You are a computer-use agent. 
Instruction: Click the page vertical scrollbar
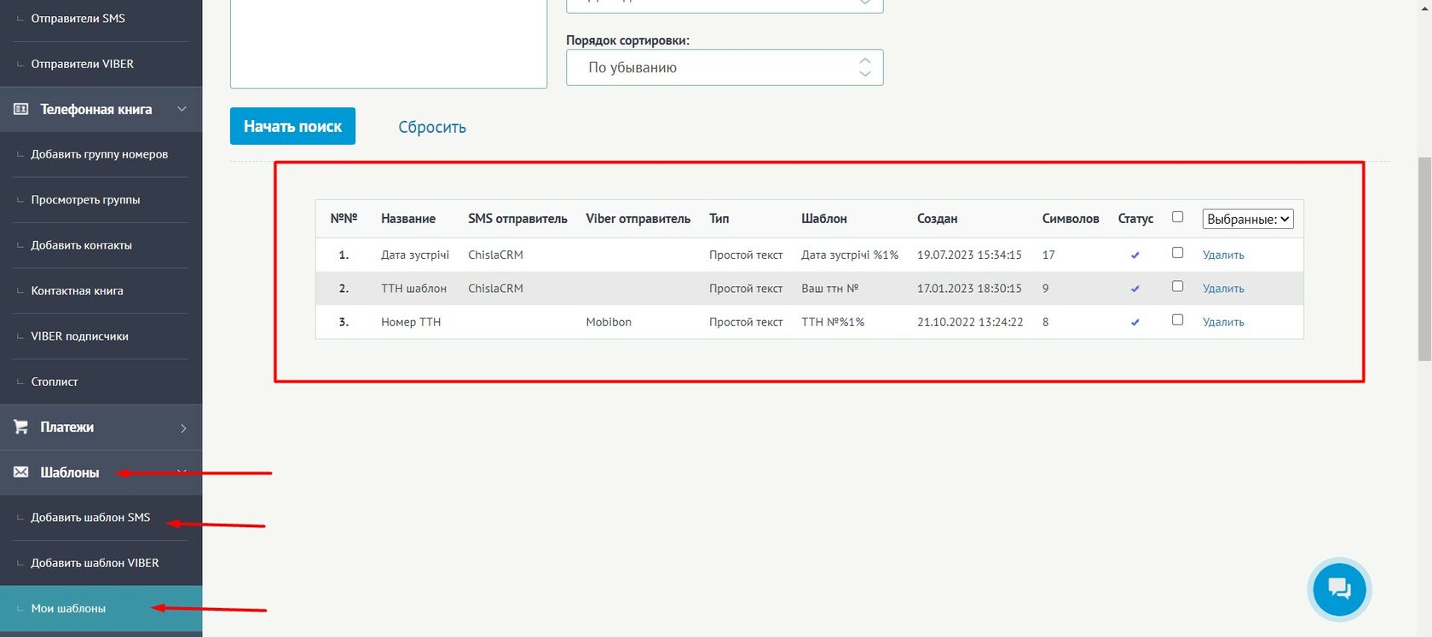[x=1424, y=258]
